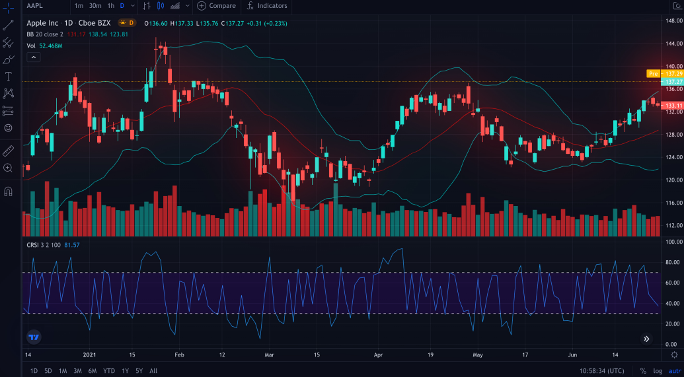
Task: Set interval to 1h
Action: (x=111, y=6)
